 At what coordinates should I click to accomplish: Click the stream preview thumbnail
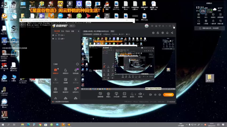click(129, 63)
